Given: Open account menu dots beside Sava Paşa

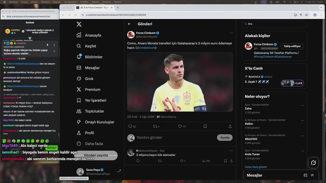Looking at the screenshot, I should (118, 172).
